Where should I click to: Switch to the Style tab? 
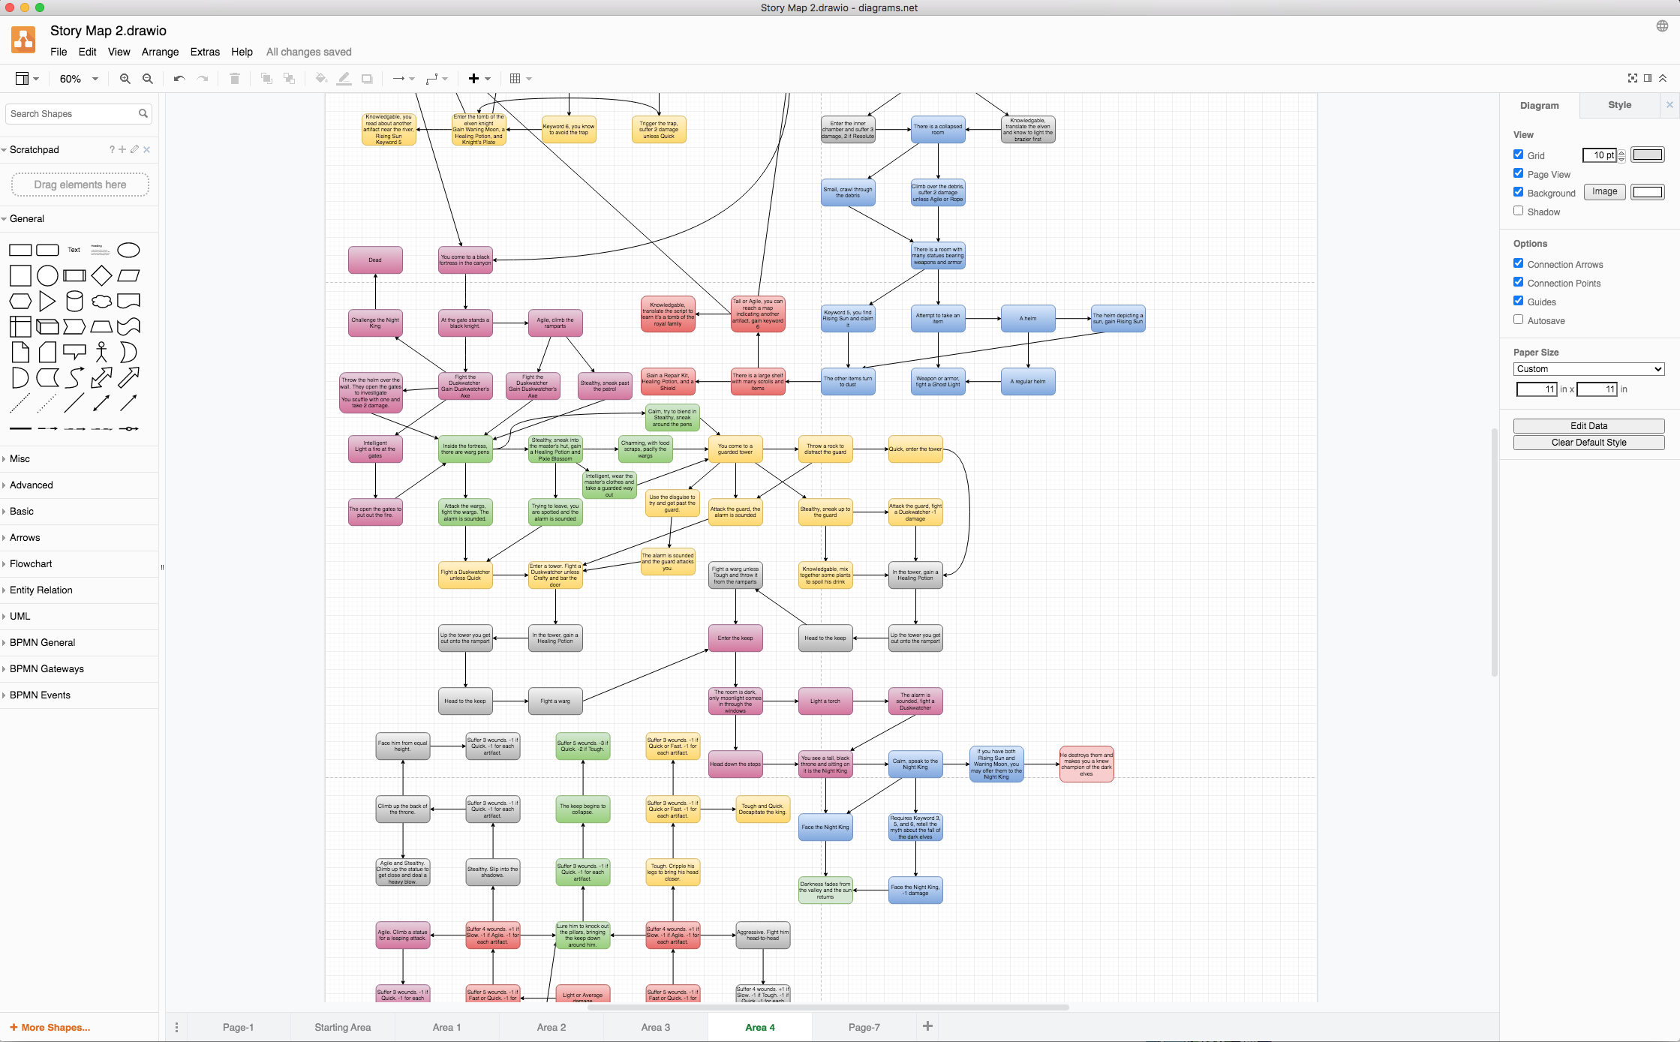[1619, 104]
